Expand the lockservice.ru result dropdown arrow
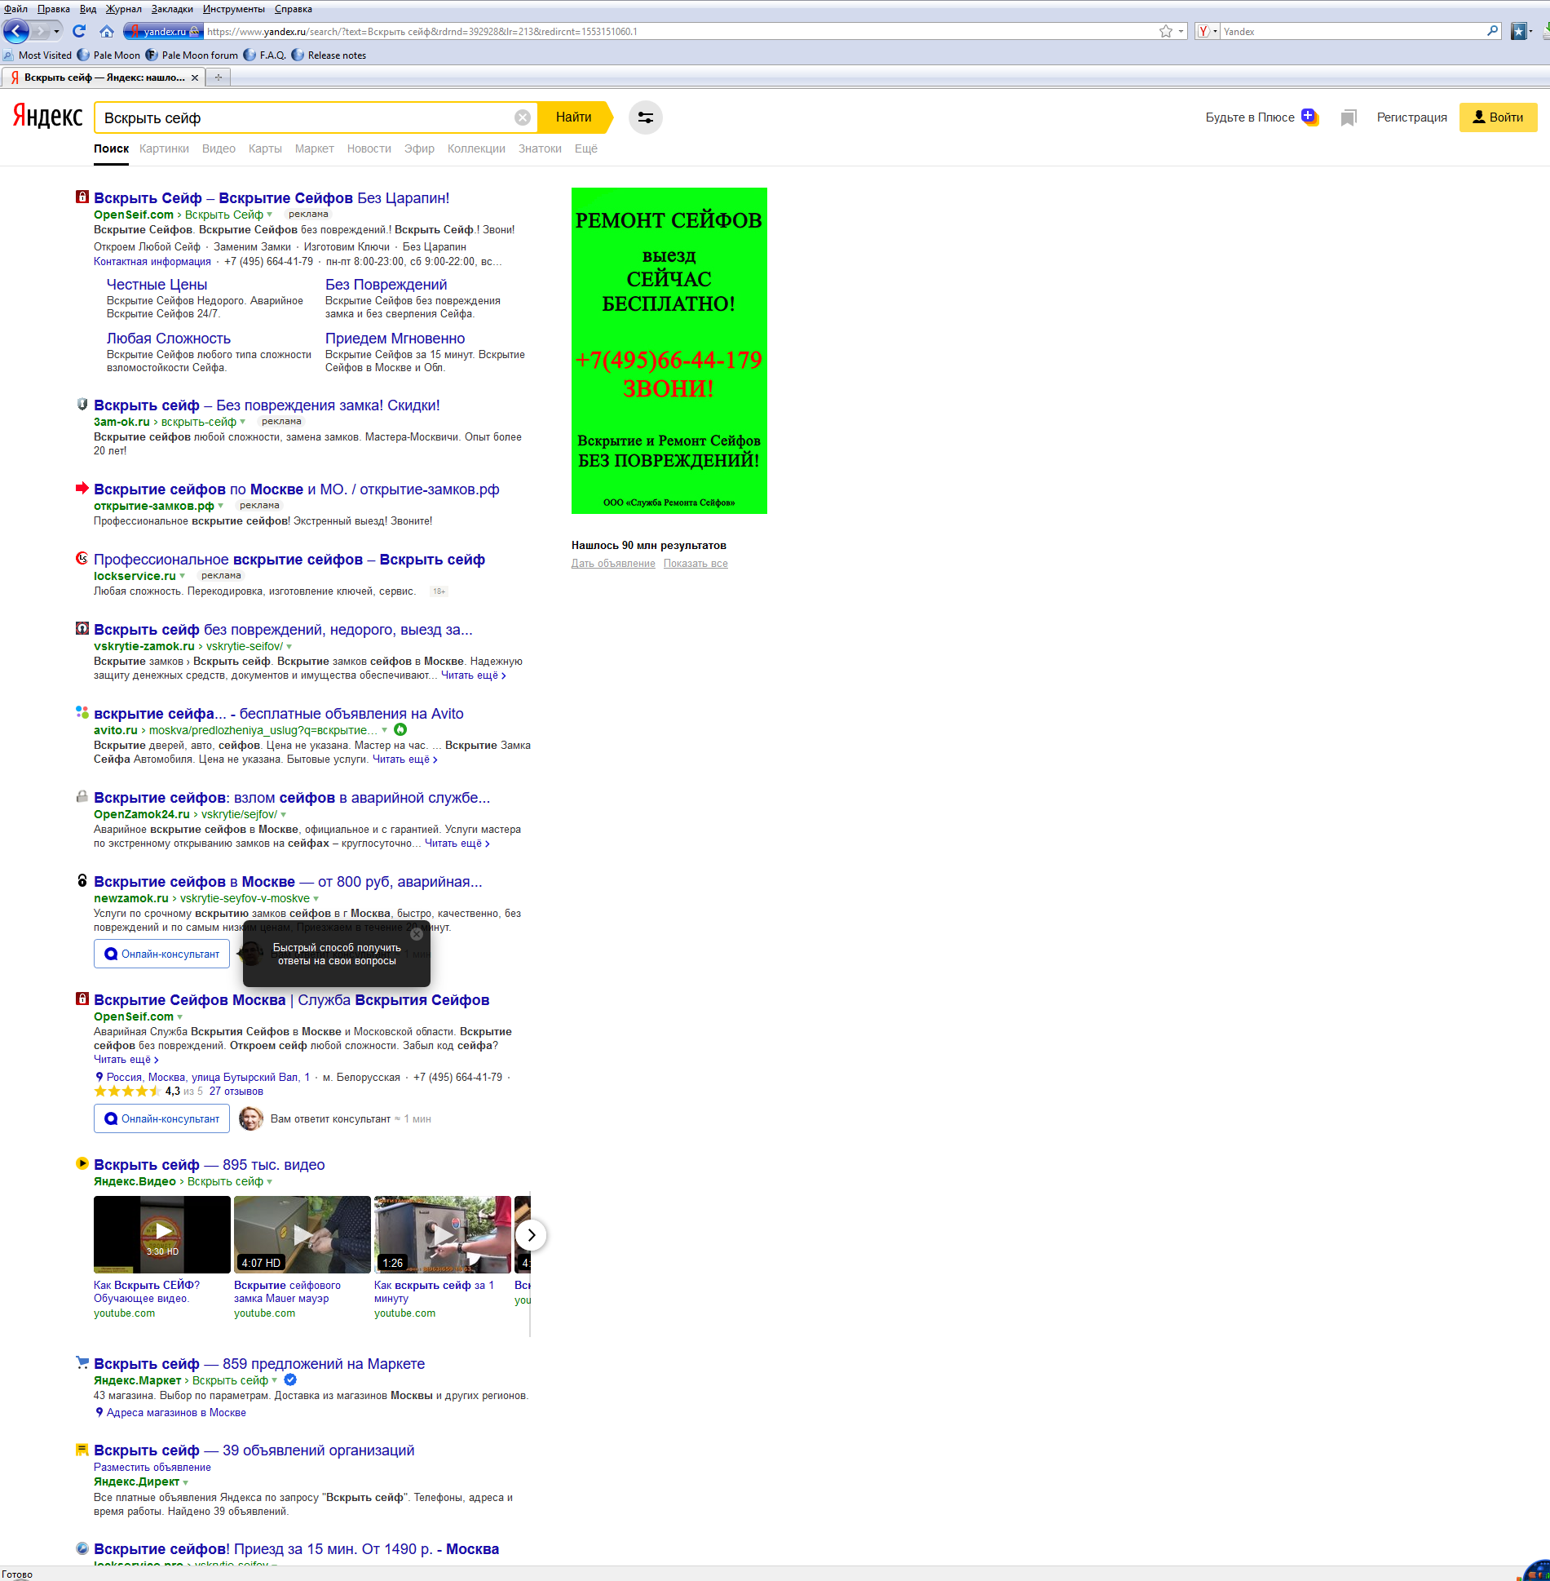The width and height of the screenshot is (1550, 1581). click(x=183, y=576)
